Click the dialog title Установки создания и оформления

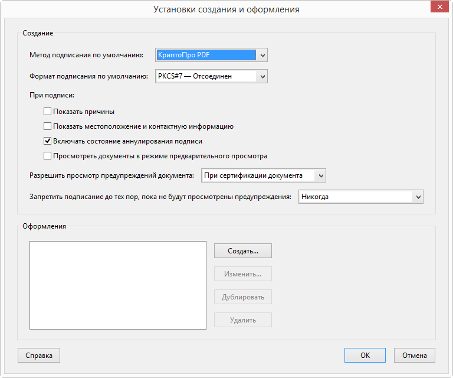point(226,9)
